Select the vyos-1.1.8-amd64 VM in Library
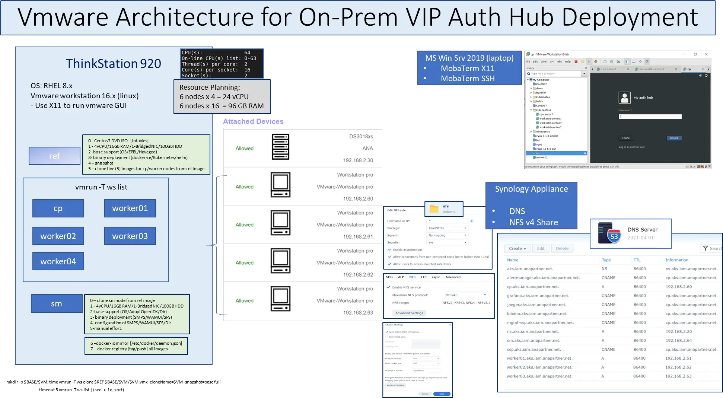The width and height of the screenshot is (723, 398). point(546,136)
